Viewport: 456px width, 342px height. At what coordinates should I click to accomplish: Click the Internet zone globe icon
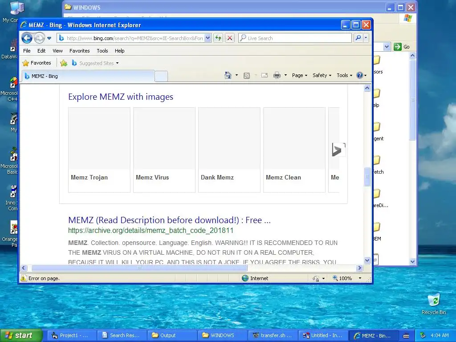coord(245,278)
